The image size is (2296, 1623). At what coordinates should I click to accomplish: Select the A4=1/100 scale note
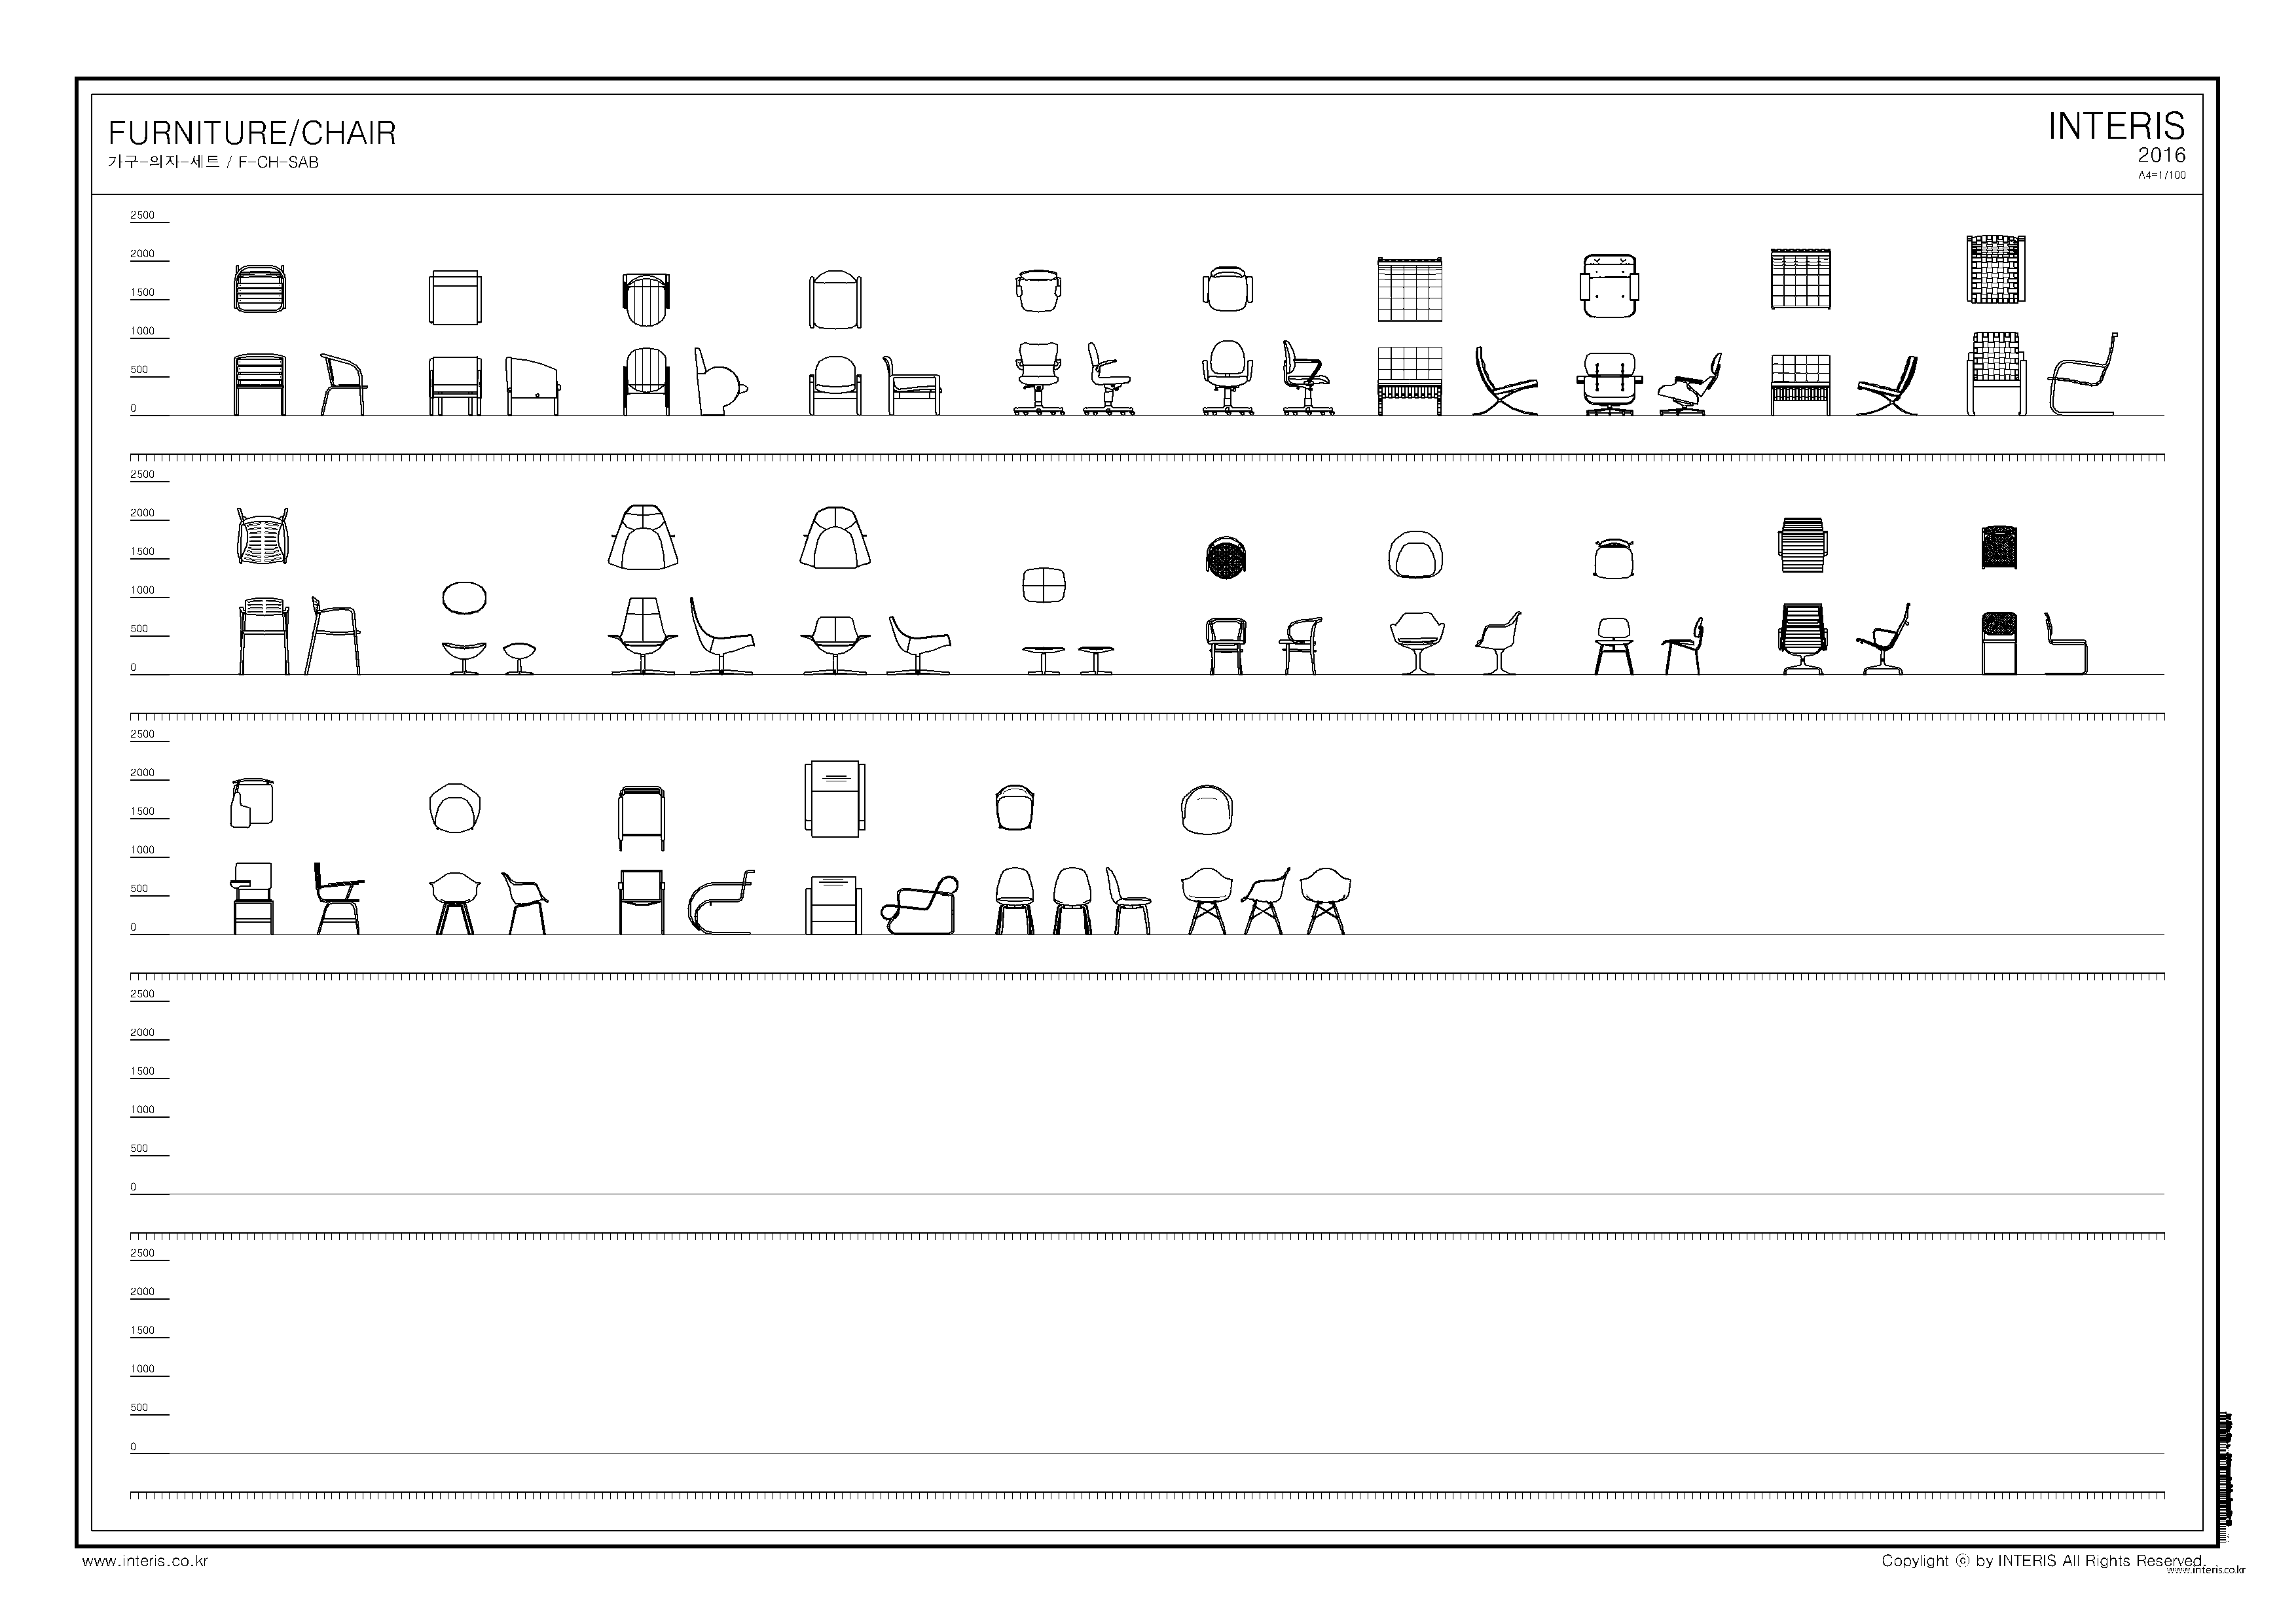pos(2162,175)
